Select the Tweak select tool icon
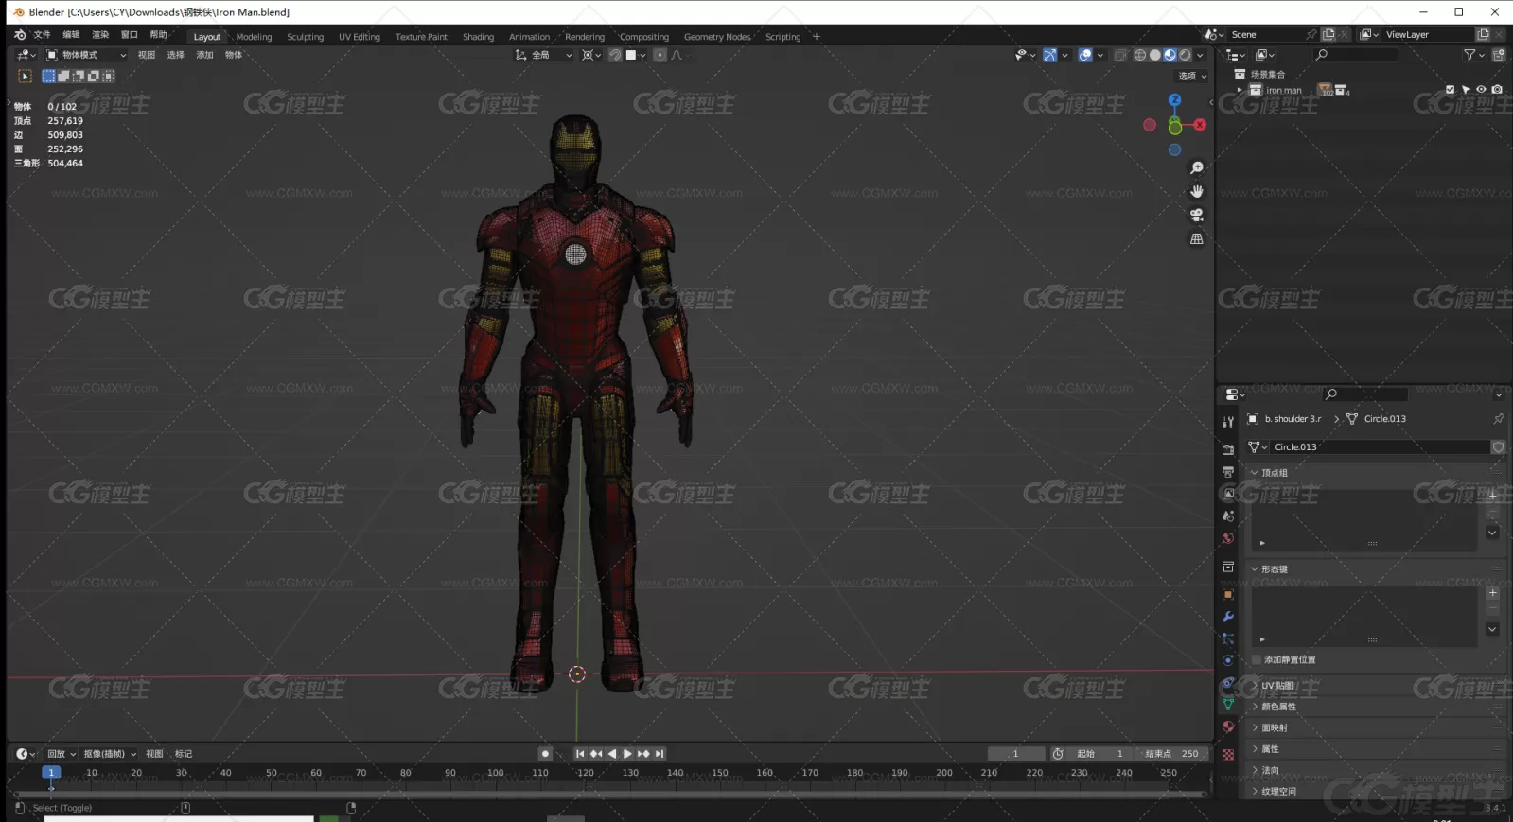This screenshot has height=822, width=1513. point(25,76)
